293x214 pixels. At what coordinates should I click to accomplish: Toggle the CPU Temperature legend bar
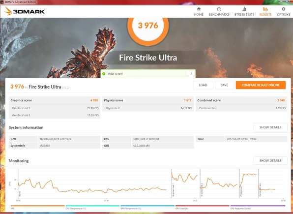tap(92, 206)
